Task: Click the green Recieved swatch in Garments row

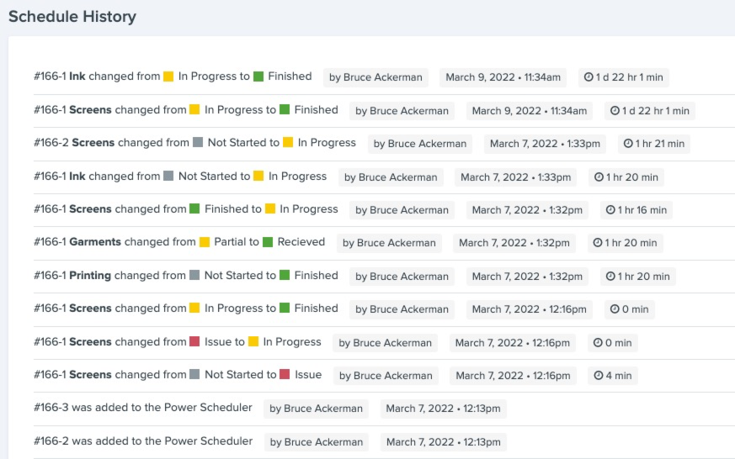Action: pyautogui.click(x=268, y=242)
